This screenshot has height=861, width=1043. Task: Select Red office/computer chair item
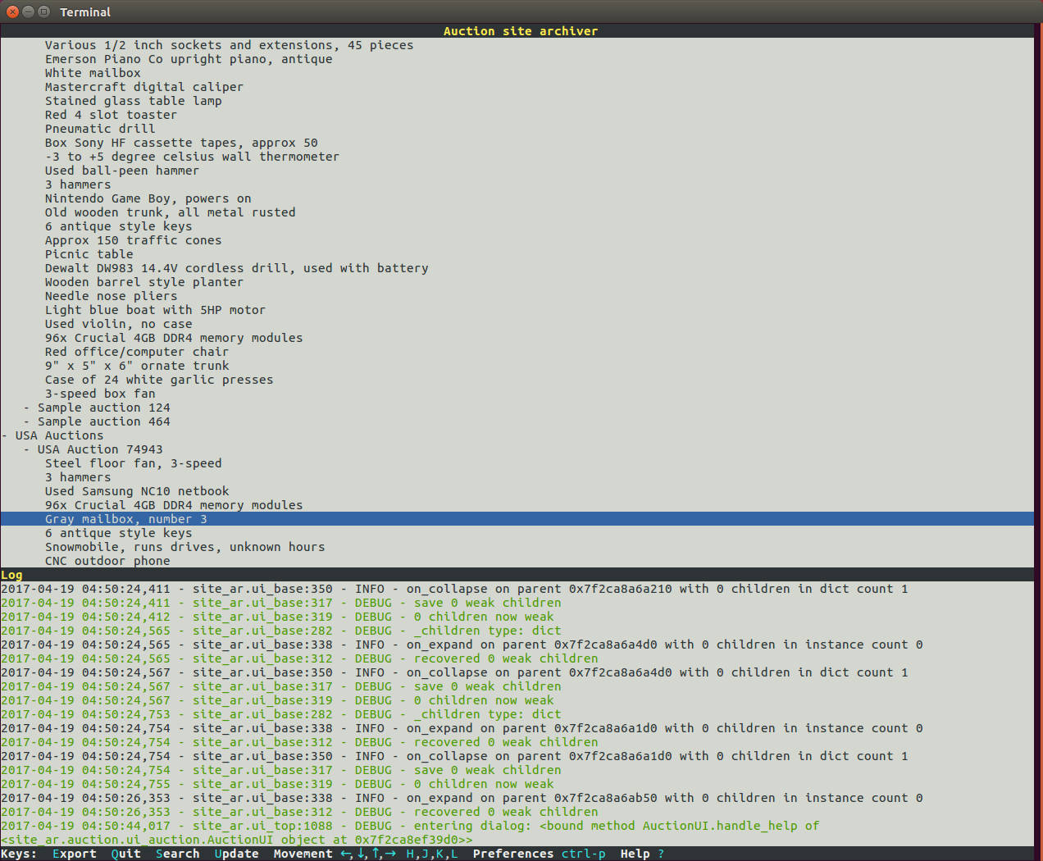coord(137,352)
